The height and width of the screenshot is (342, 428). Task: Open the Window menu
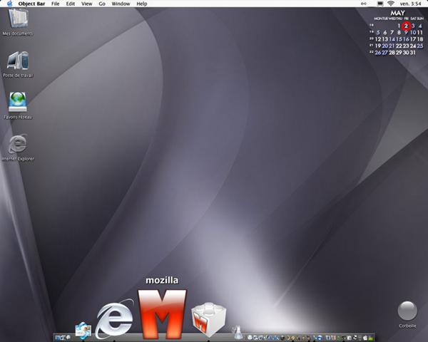pos(121,4)
